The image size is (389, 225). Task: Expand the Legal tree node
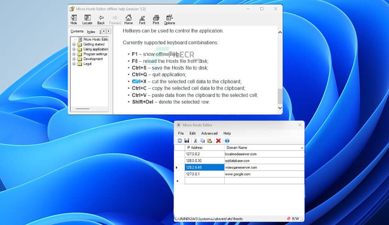tap(74, 64)
